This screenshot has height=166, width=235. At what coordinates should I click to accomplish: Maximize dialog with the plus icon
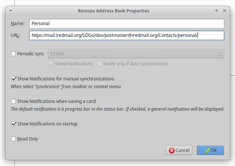pos(216,11)
